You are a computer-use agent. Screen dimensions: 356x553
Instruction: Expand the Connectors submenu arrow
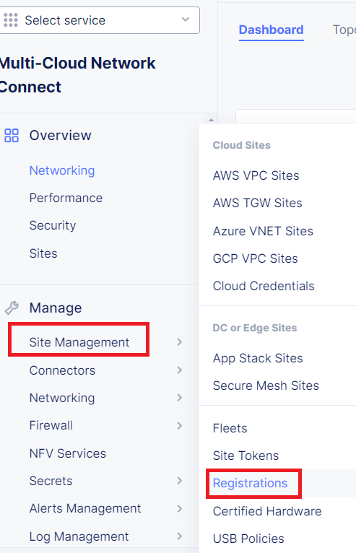coord(180,370)
